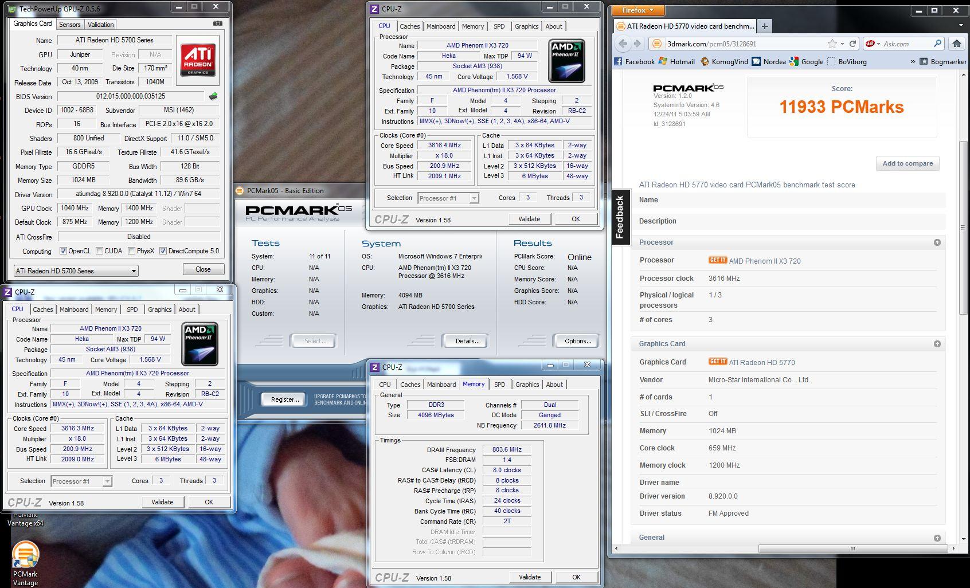Open new tab with plus icon in Firefox

click(764, 26)
